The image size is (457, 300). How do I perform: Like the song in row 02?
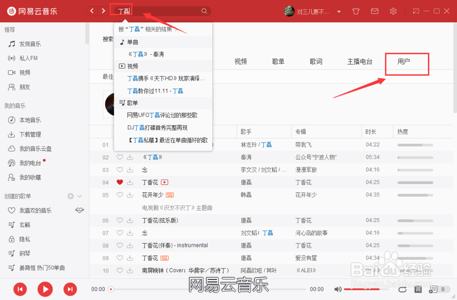click(120, 157)
